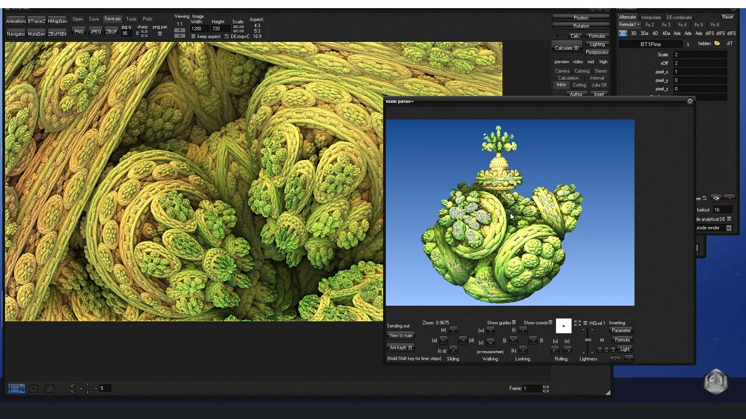Click the walking forward (w) arrow
Image resolution: width=746 pixels, height=419 pixels.
(x=491, y=330)
